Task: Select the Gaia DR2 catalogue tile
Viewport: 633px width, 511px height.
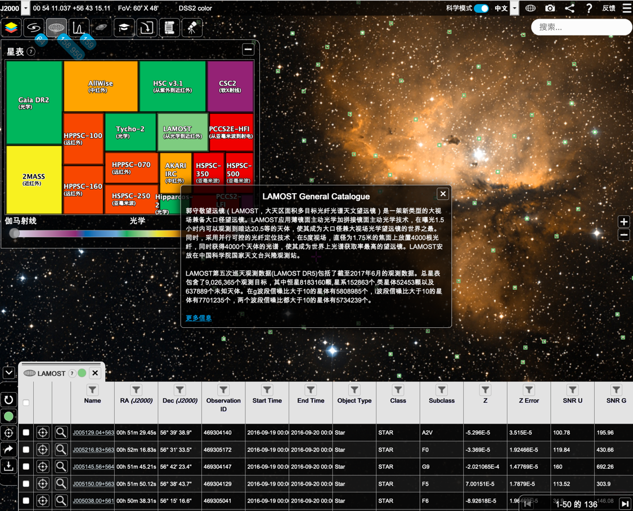Action: [34, 103]
